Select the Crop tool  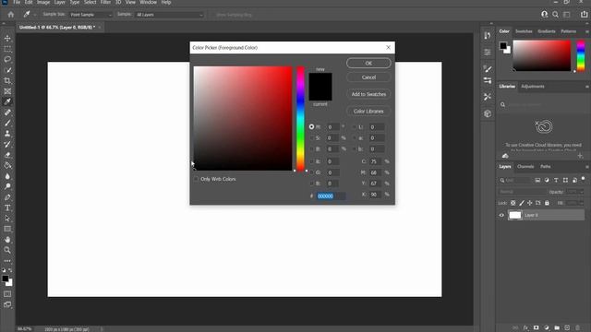pos(7,80)
